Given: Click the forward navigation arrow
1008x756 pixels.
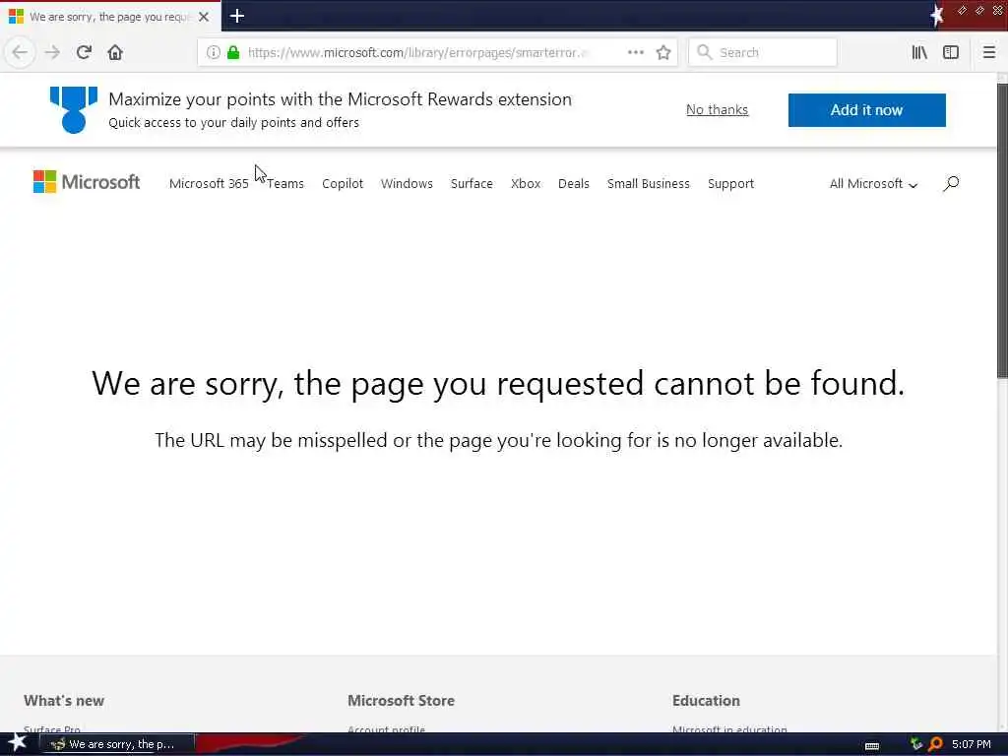Looking at the screenshot, I should 52,52.
